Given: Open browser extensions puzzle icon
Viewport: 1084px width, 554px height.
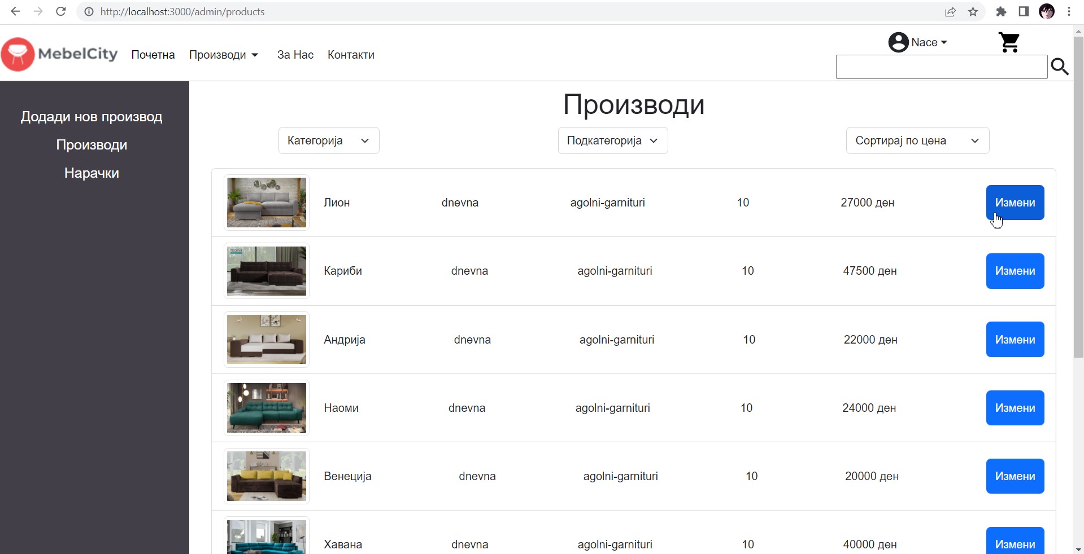Looking at the screenshot, I should (x=1001, y=12).
